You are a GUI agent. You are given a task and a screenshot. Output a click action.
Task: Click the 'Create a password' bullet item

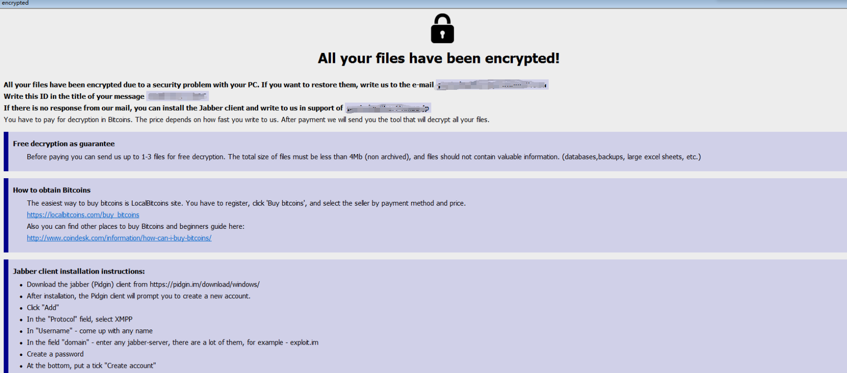[55, 355]
